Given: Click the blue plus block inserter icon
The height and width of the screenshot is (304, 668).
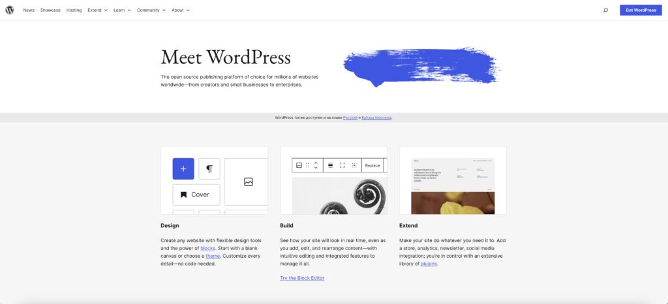Looking at the screenshot, I should [183, 169].
